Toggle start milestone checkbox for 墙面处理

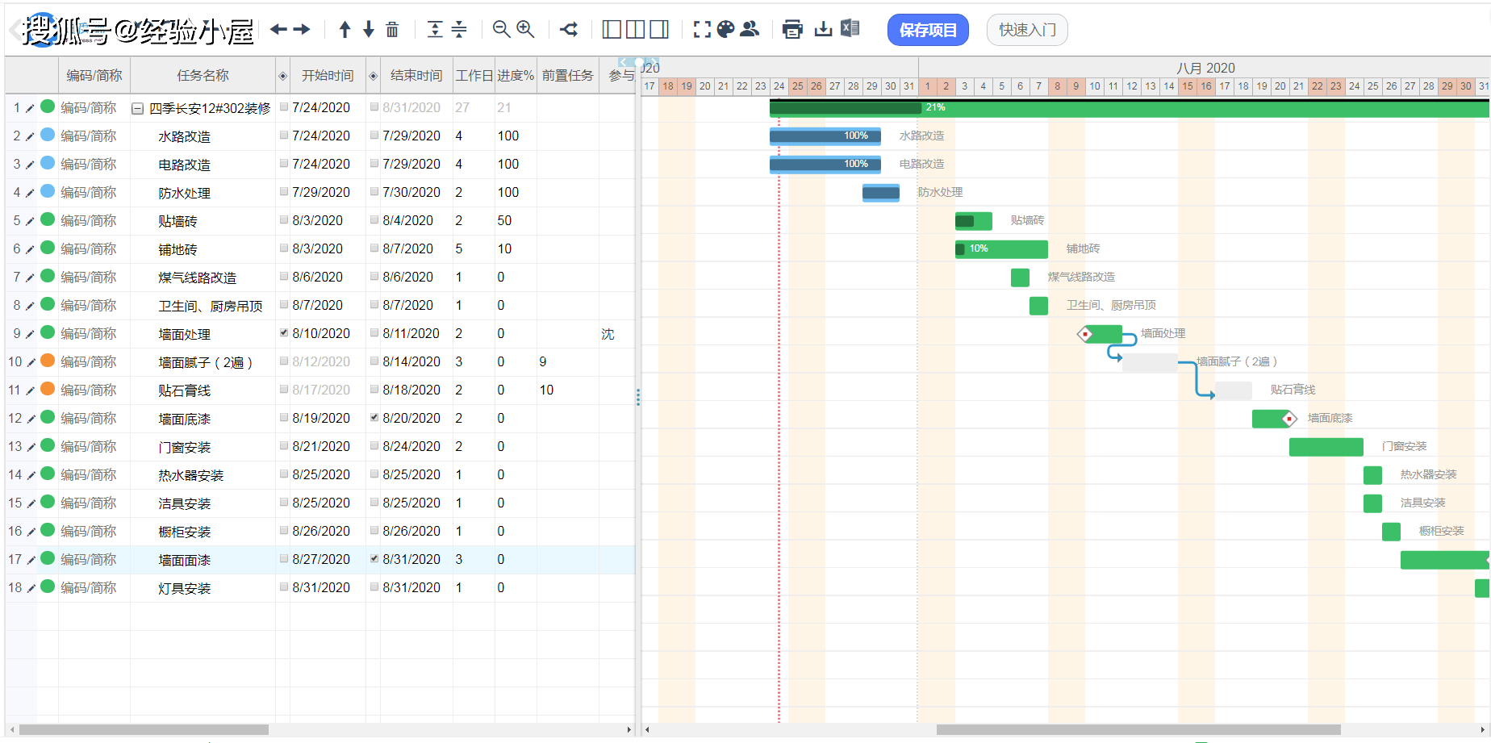(284, 332)
